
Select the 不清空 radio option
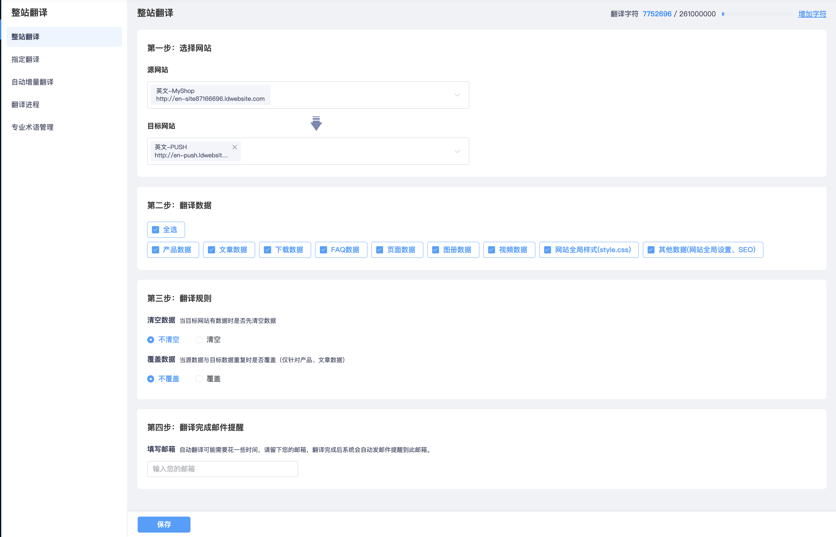151,340
